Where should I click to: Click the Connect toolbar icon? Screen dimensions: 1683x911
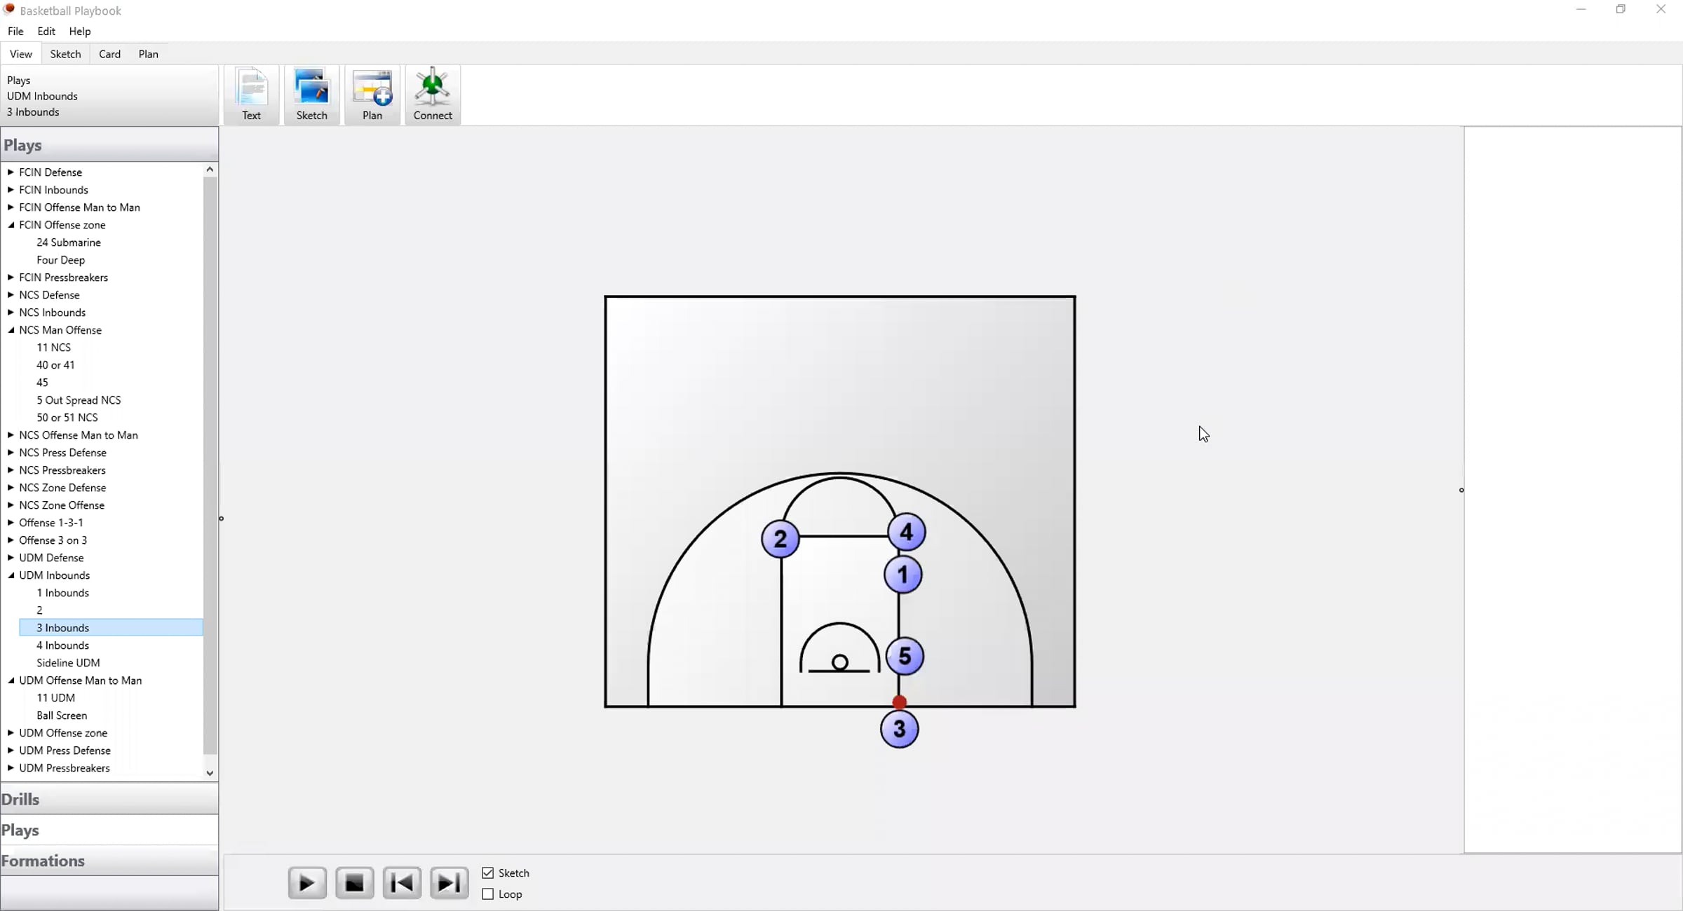432,95
